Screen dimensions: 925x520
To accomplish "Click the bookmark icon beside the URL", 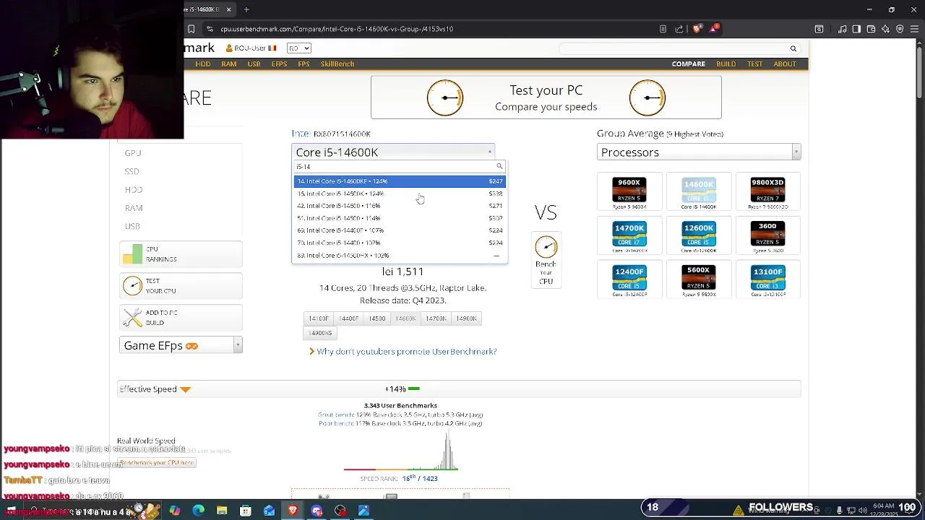I will [192, 29].
